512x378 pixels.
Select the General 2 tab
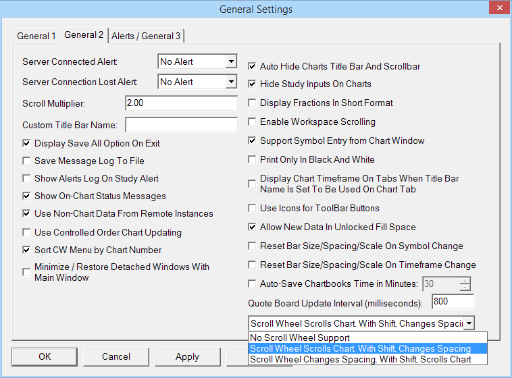click(84, 34)
